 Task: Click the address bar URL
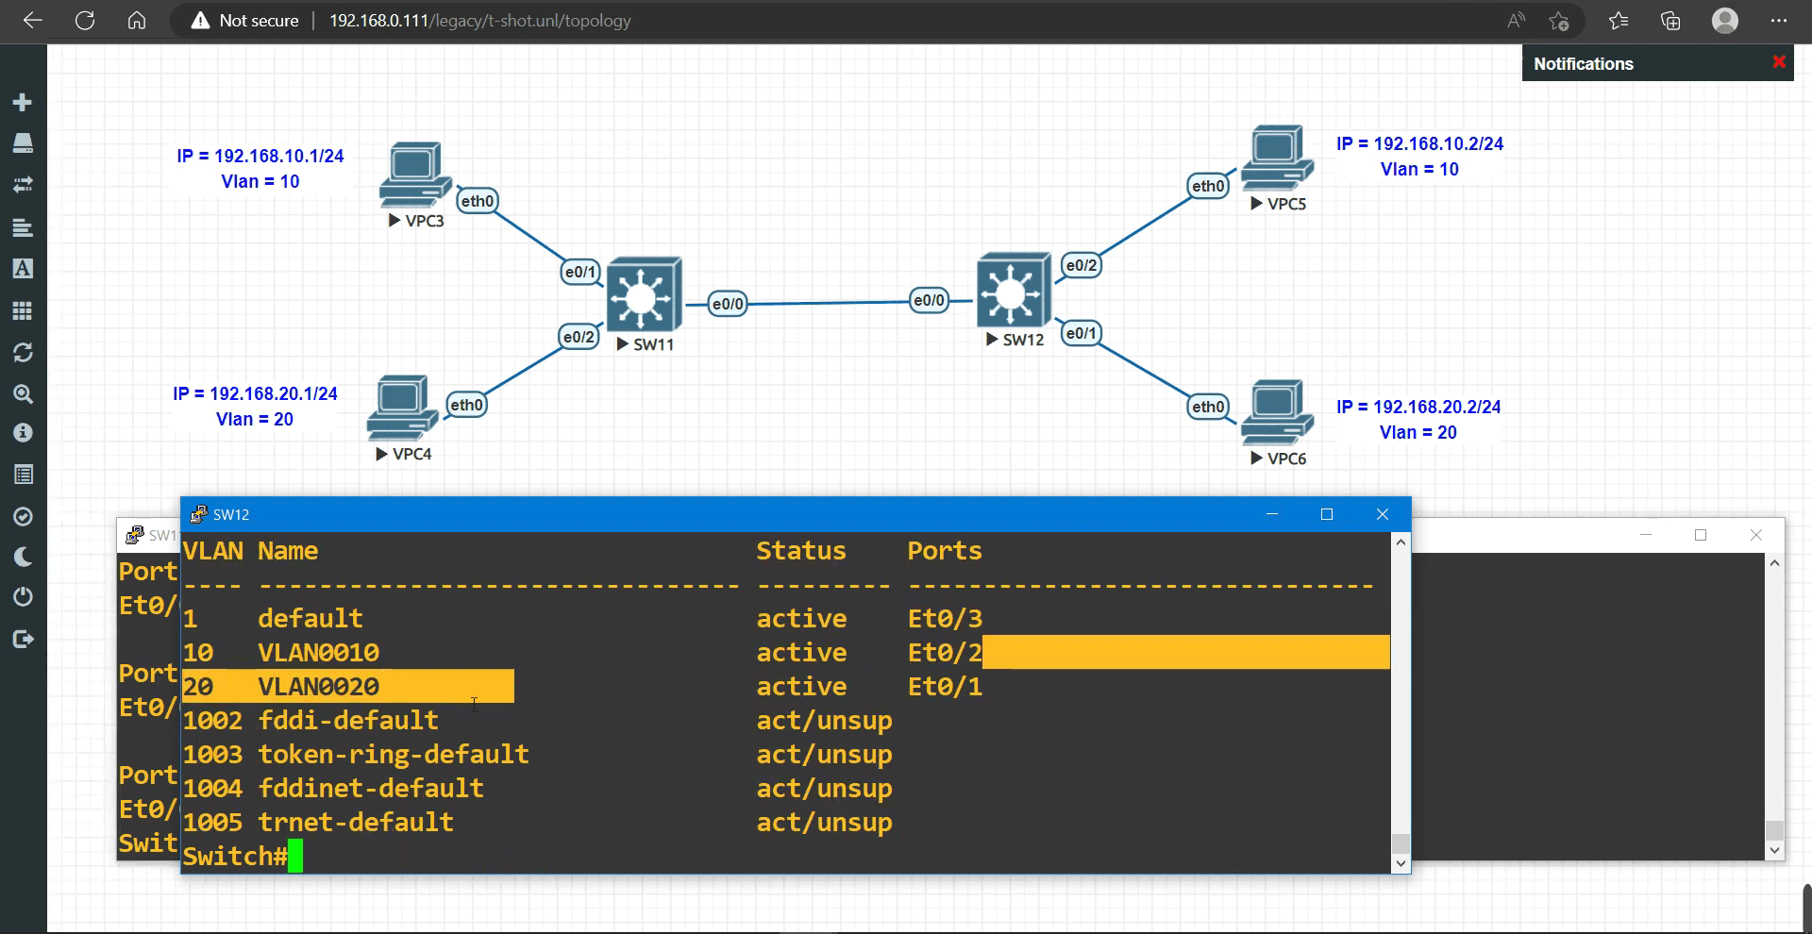[479, 20]
